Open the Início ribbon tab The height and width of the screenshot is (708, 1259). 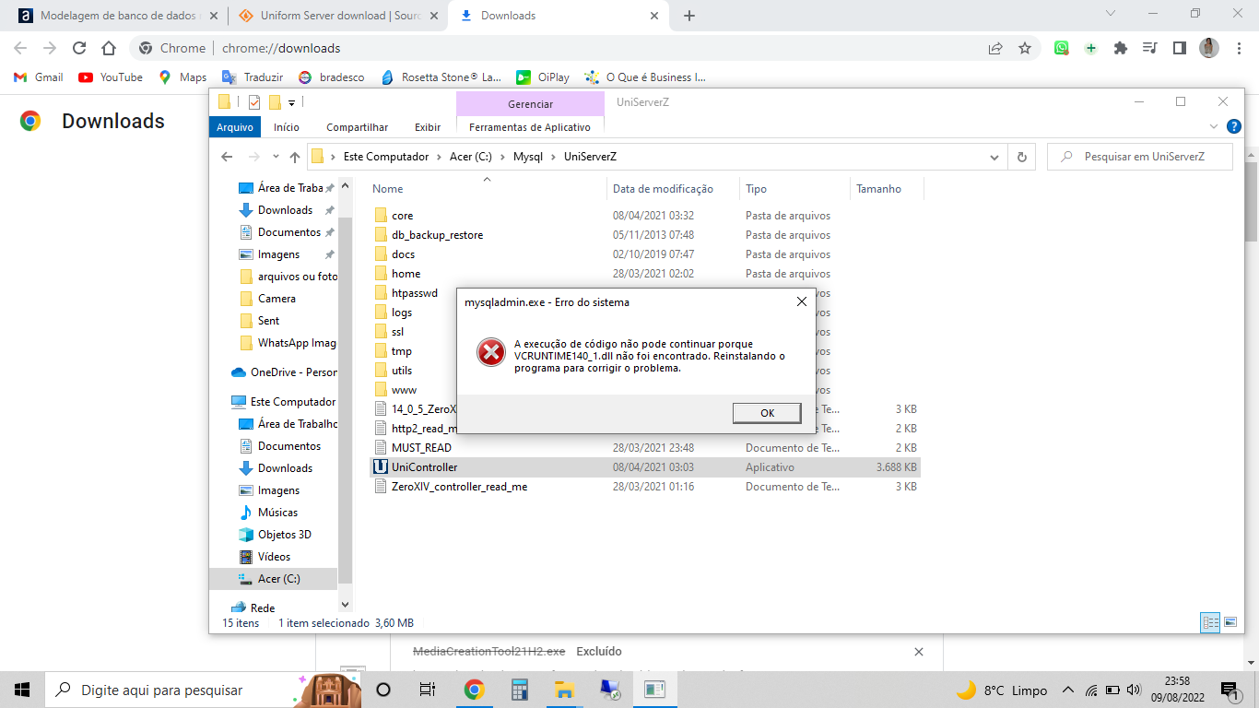287,127
